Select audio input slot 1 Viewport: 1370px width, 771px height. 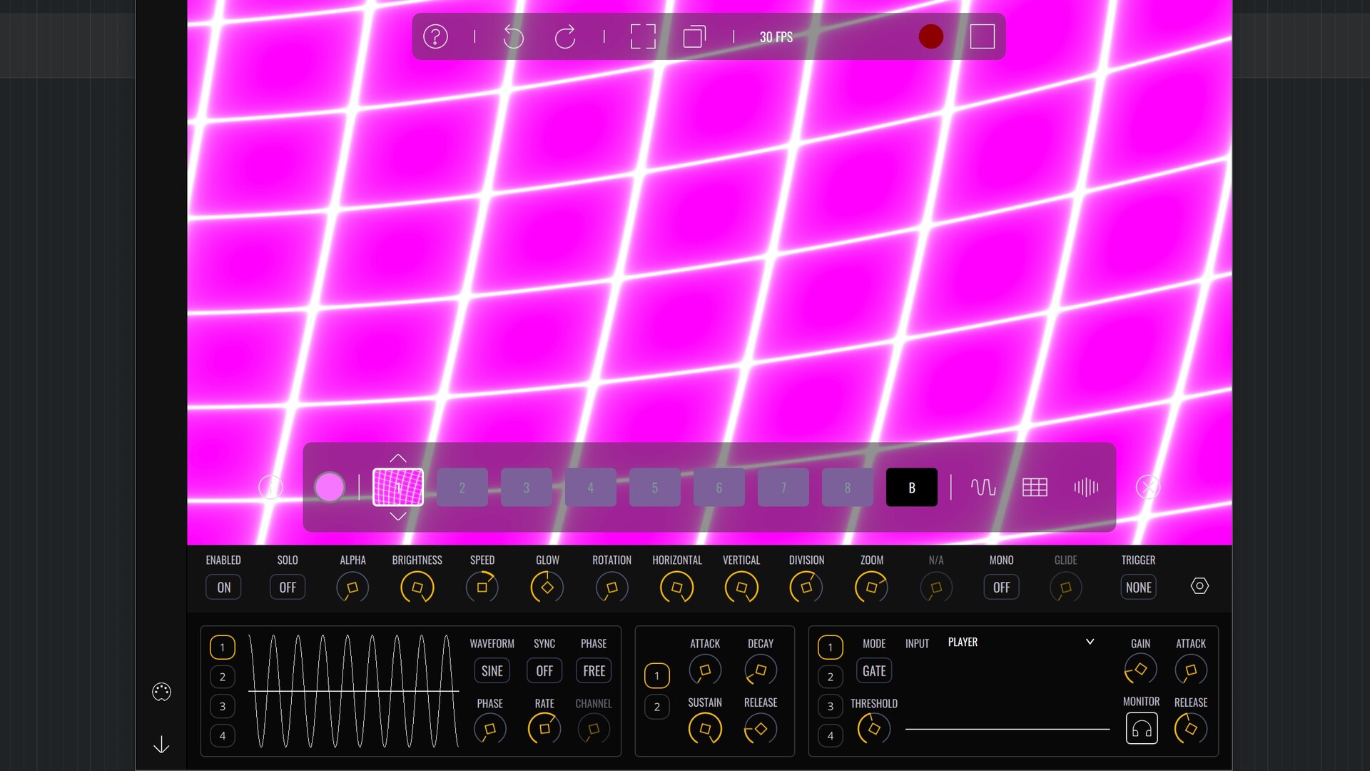830,647
